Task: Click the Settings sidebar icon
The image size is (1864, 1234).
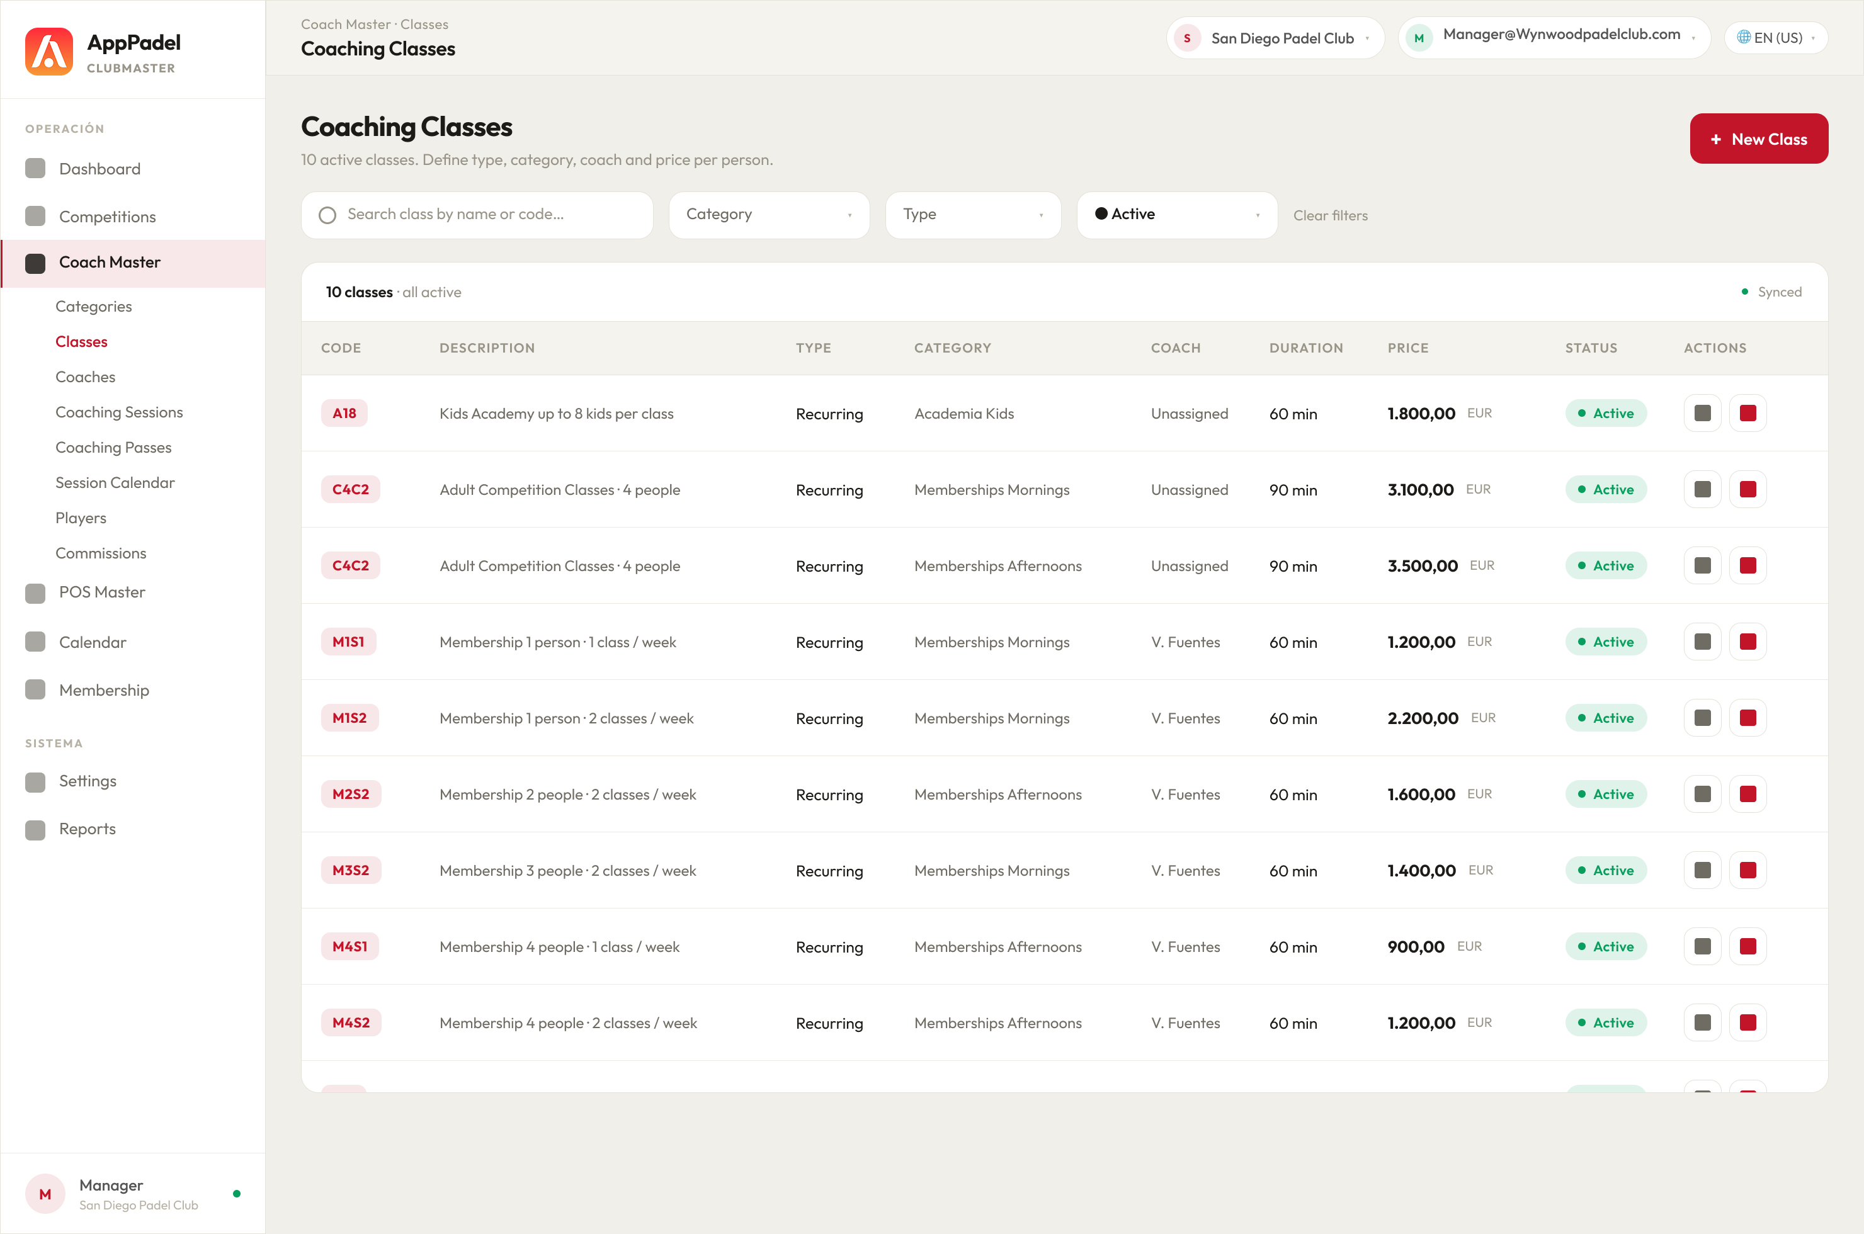Action: (x=35, y=781)
